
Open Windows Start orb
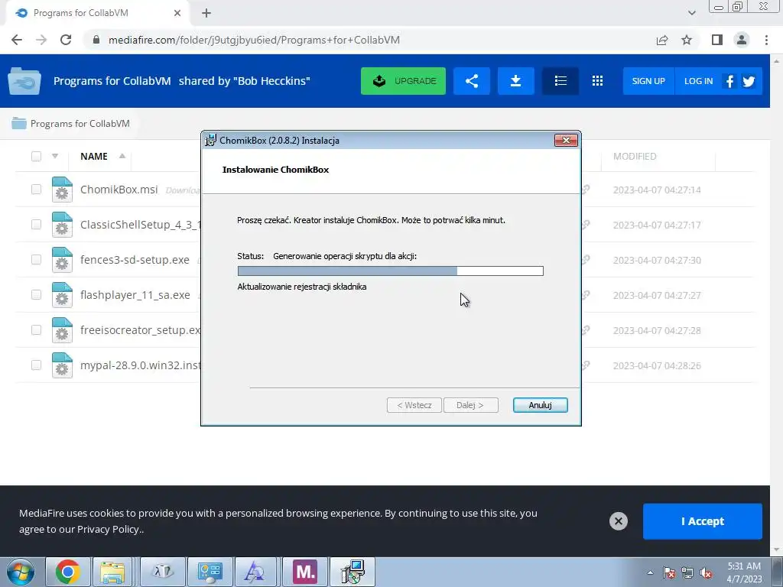[21, 572]
